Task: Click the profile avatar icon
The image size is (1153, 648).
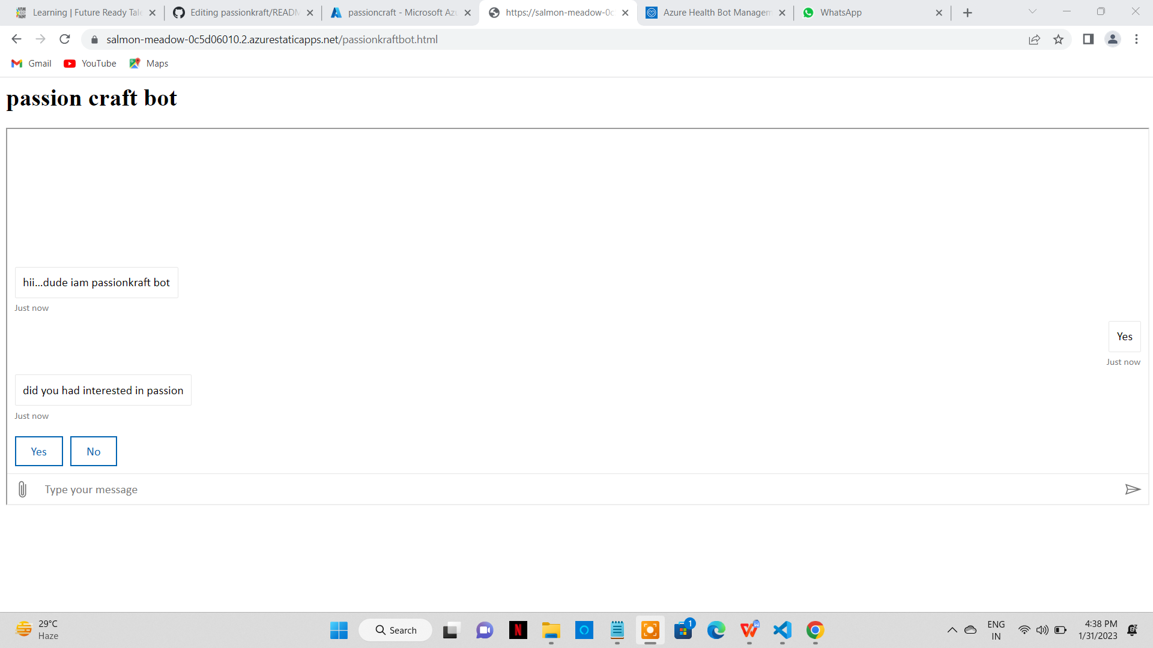Action: (x=1112, y=40)
